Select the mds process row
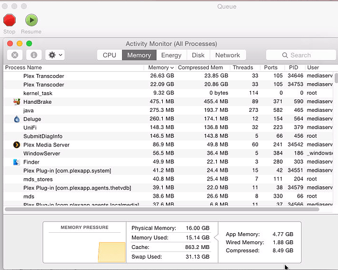This screenshot has width=338, height=270. pyautogui.click(x=168, y=197)
